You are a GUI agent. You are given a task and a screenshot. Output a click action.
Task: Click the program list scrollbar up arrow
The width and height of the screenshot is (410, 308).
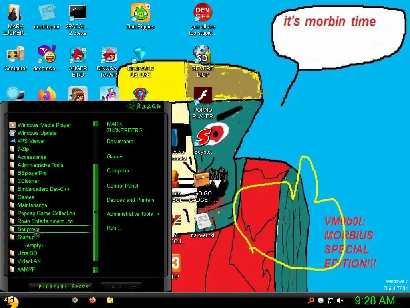(x=96, y=124)
